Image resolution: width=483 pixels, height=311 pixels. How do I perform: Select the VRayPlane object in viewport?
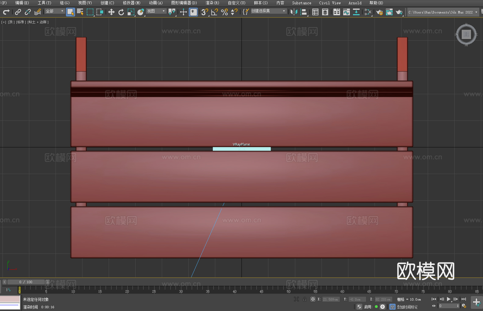241,149
